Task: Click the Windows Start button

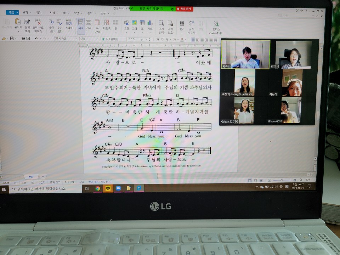Action: point(4,189)
